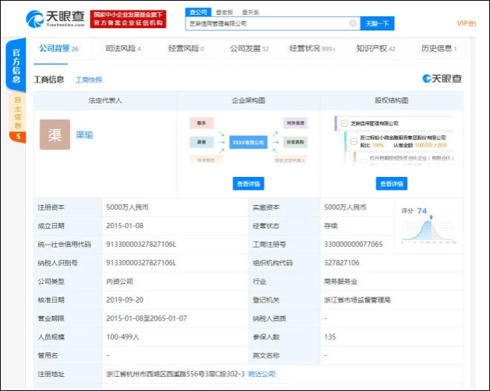The image size is (490, 391).
Task: Click the insured count value 135
Action: 330,337
